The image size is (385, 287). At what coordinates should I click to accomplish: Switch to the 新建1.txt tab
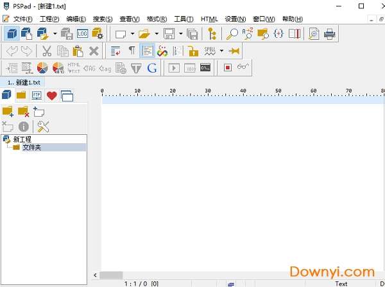(24, 82)
